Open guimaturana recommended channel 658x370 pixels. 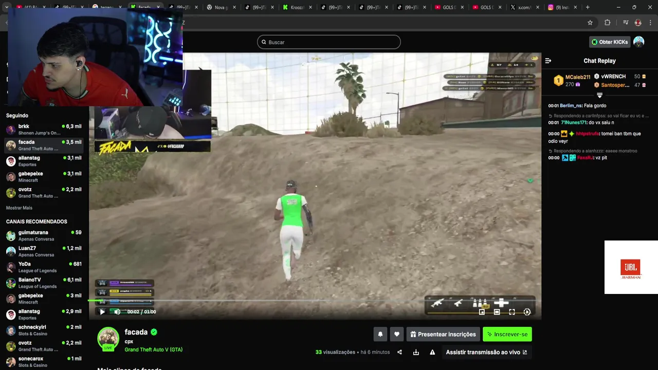tap(44, 235)
